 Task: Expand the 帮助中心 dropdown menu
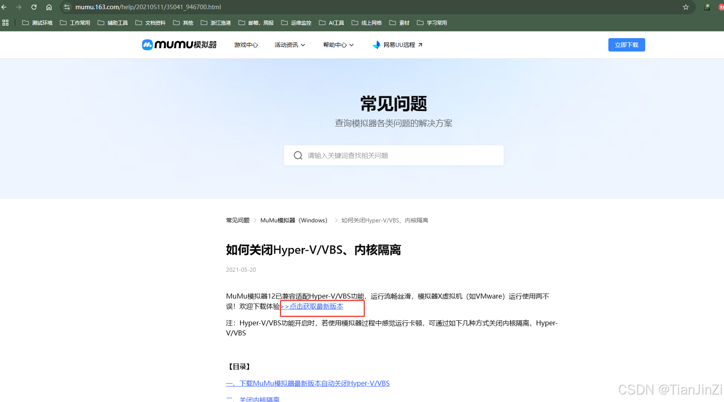[x=338, y=45]
